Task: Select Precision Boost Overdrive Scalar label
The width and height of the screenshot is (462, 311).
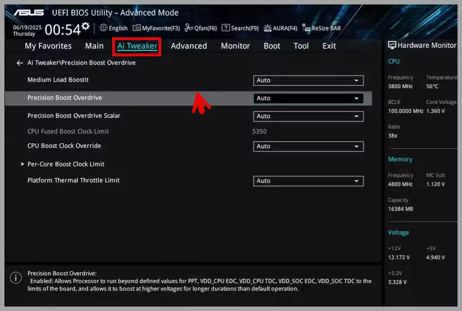Action: (74, 115)
